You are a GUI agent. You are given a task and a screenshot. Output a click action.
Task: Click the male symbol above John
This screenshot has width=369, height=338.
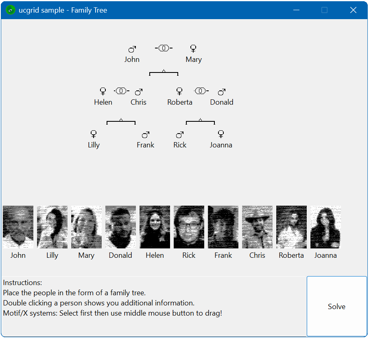(x=132, y=49)
